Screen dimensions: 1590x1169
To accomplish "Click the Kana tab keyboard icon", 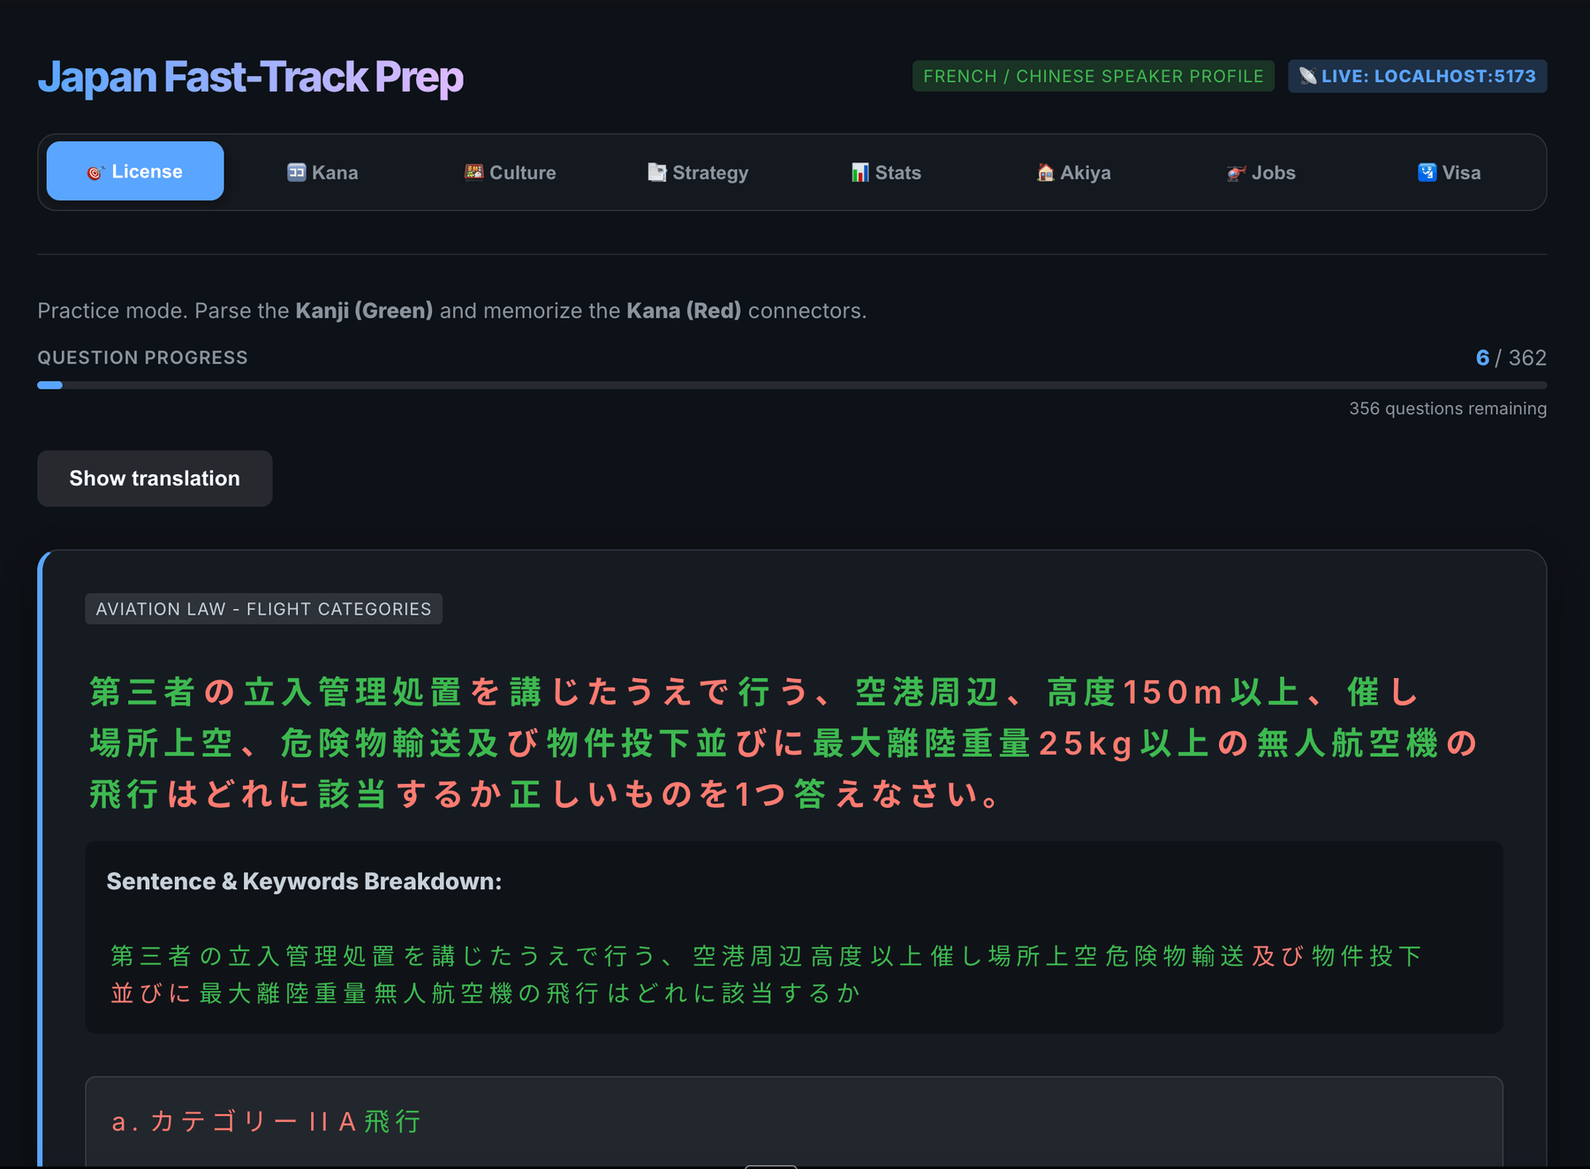I will (297, 172).
